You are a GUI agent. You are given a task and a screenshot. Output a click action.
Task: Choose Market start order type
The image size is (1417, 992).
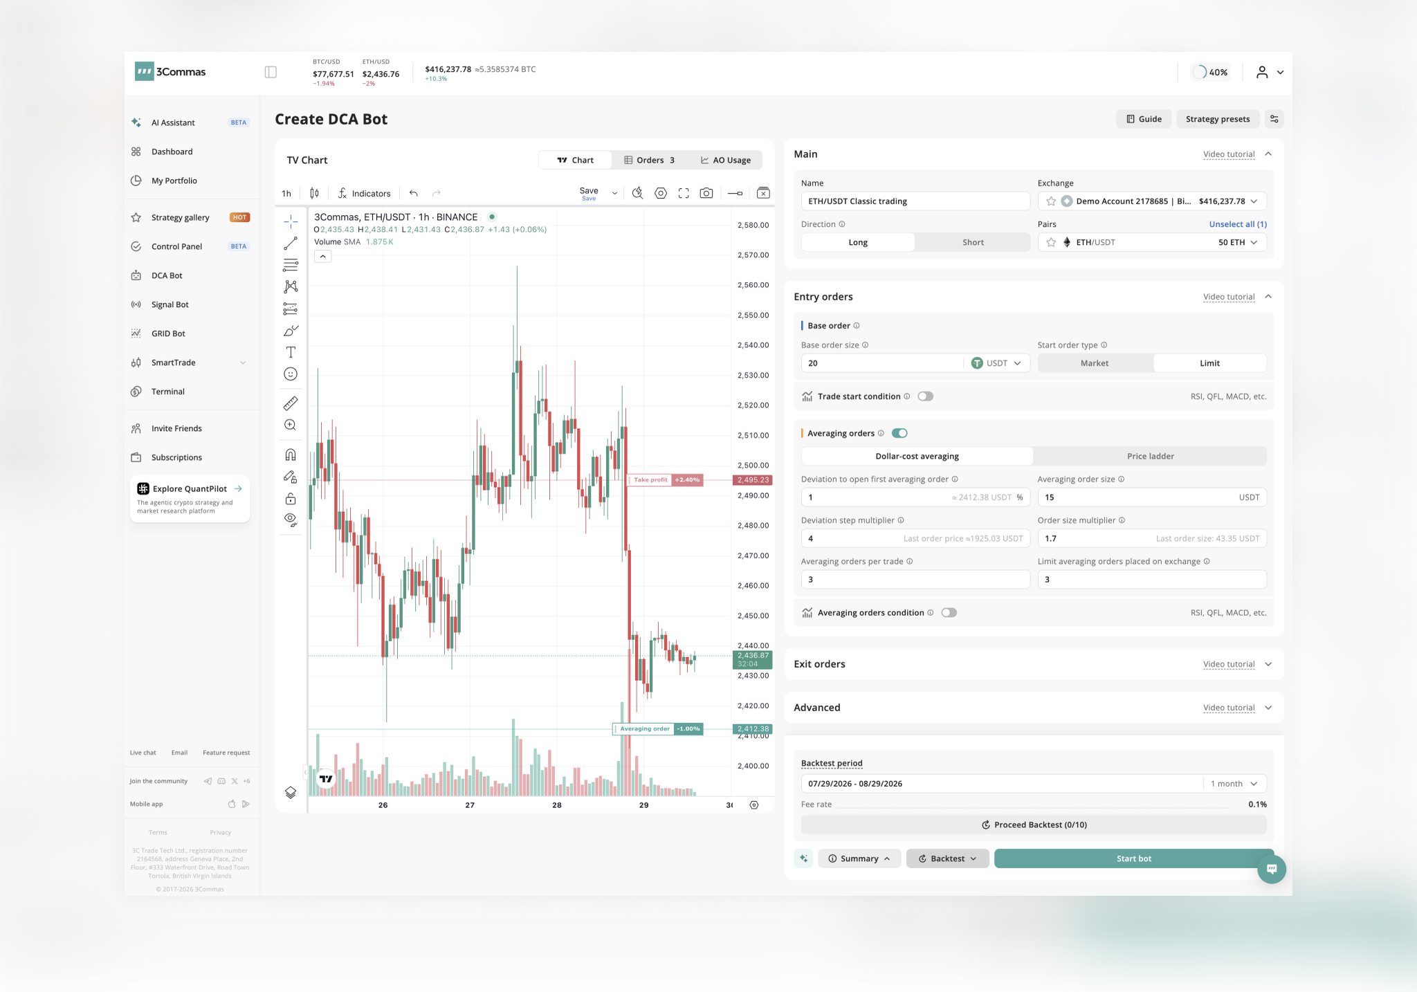pyautogui.click(x=1095, y=363)
